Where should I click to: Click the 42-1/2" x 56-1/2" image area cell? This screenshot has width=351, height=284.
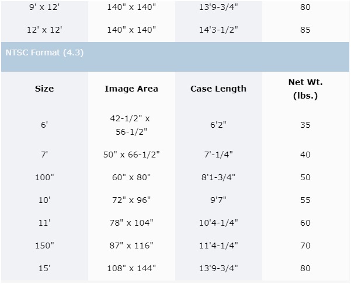point(131,125)
